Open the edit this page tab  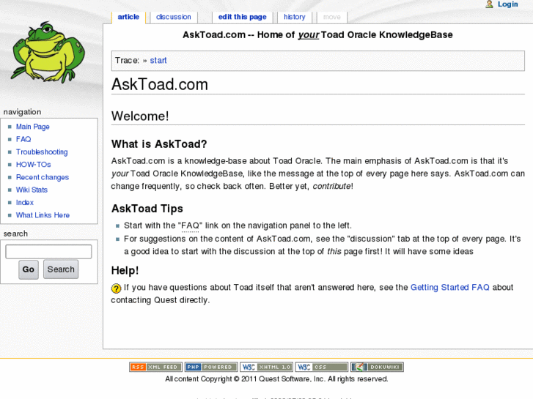click(x=242, y=17)
